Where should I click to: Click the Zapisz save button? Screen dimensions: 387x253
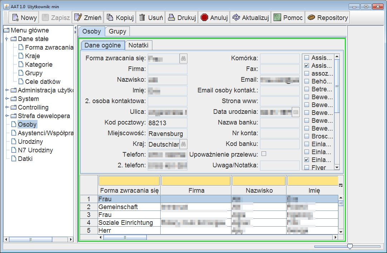[x=55, y=17]
